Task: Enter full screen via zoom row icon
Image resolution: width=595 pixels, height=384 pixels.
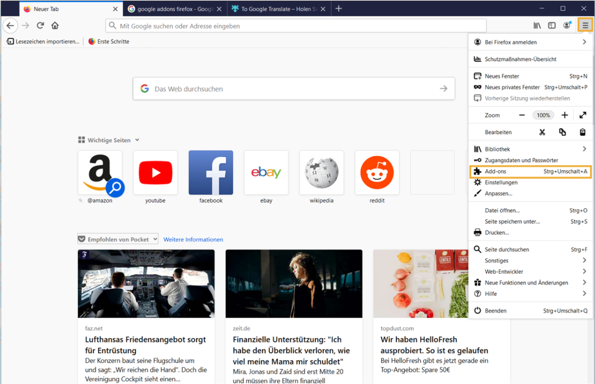Action: click(583, 115)
